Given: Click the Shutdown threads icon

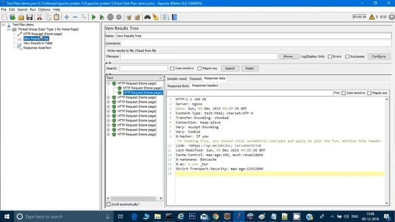Looking at the screenshot, I should click(x=118, y=17).
